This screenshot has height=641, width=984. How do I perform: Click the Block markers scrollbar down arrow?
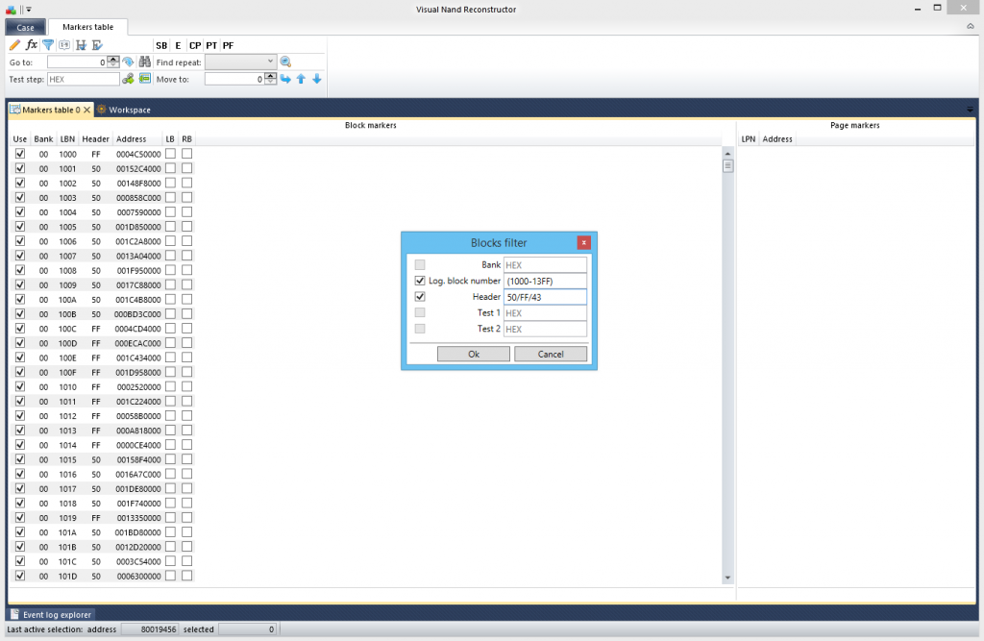pos(728,578)
